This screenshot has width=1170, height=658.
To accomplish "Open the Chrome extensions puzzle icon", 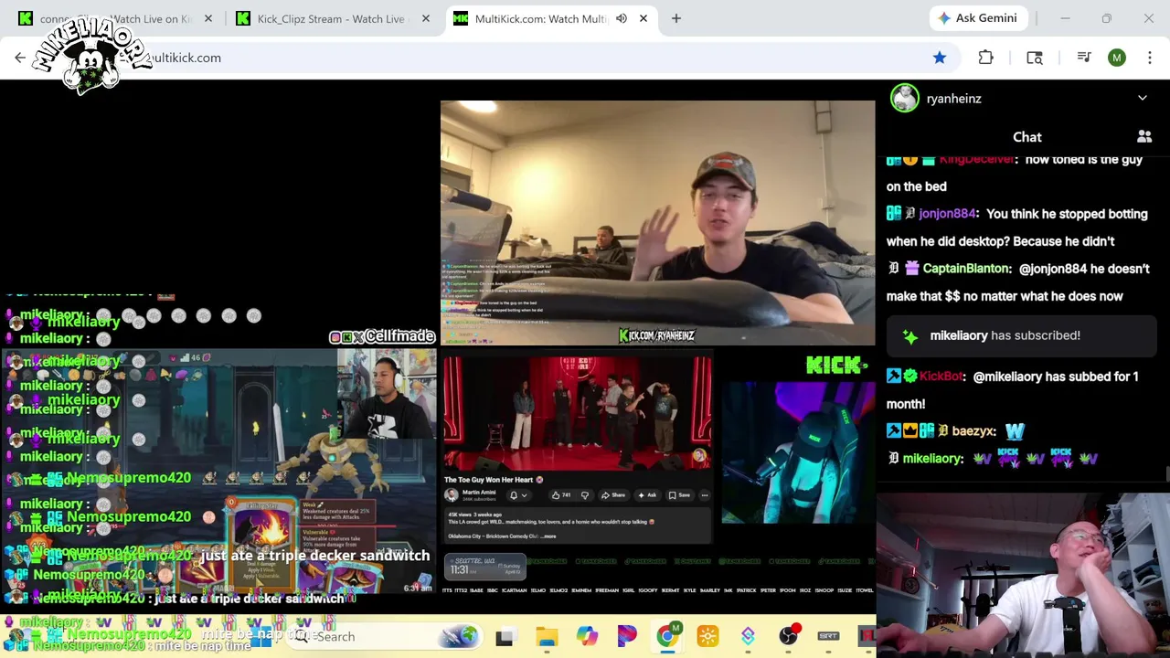I will coord(985,58).
